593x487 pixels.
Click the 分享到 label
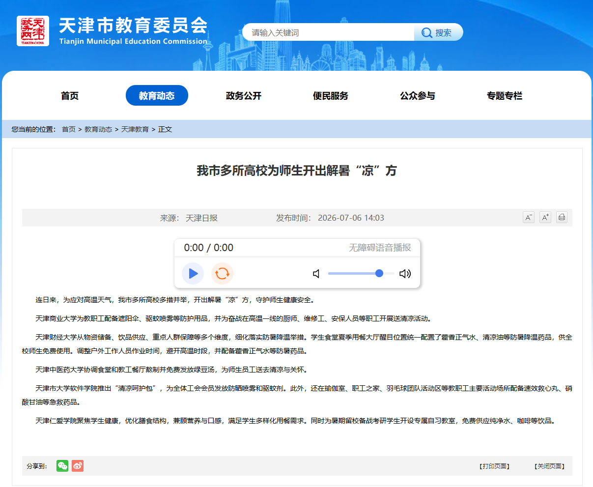[37, 466]
